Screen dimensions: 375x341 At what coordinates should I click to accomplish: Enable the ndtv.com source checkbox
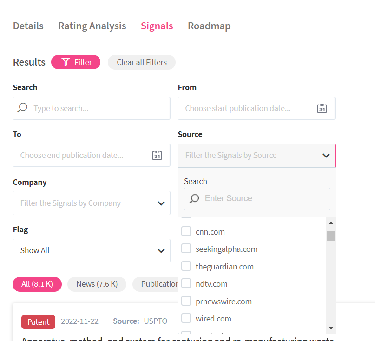(x=186, y=283)
